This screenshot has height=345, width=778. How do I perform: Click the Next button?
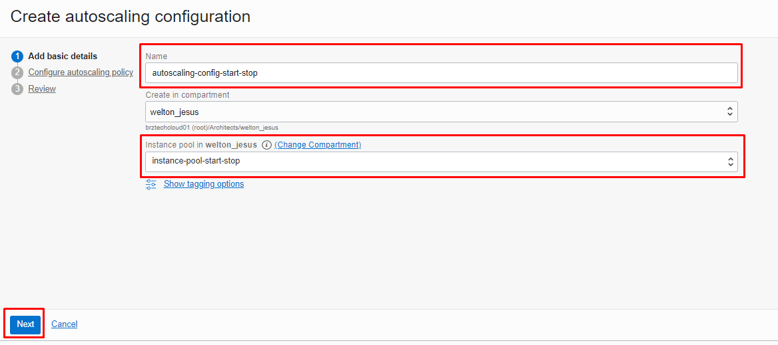click(x=25, y=324)
